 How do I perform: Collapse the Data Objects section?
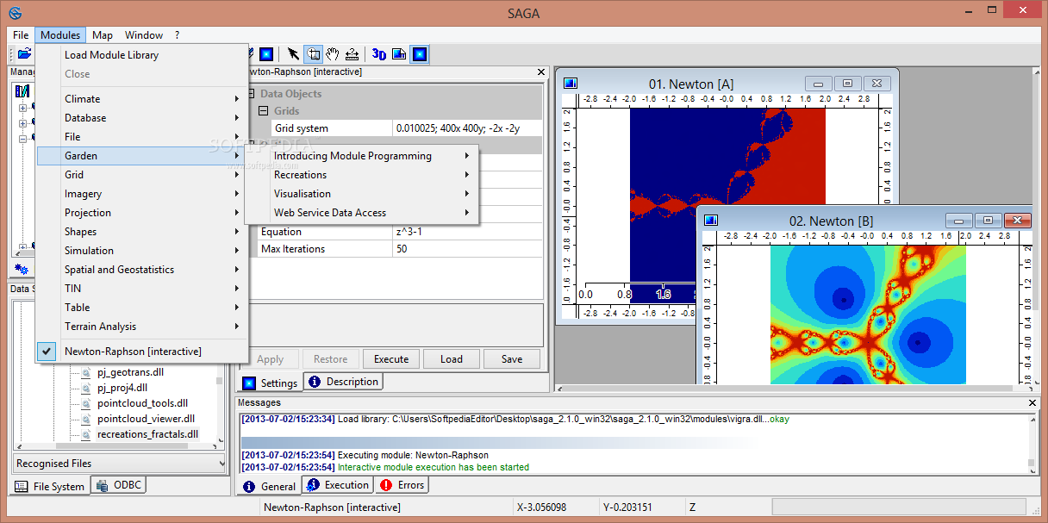coord(251,94)
